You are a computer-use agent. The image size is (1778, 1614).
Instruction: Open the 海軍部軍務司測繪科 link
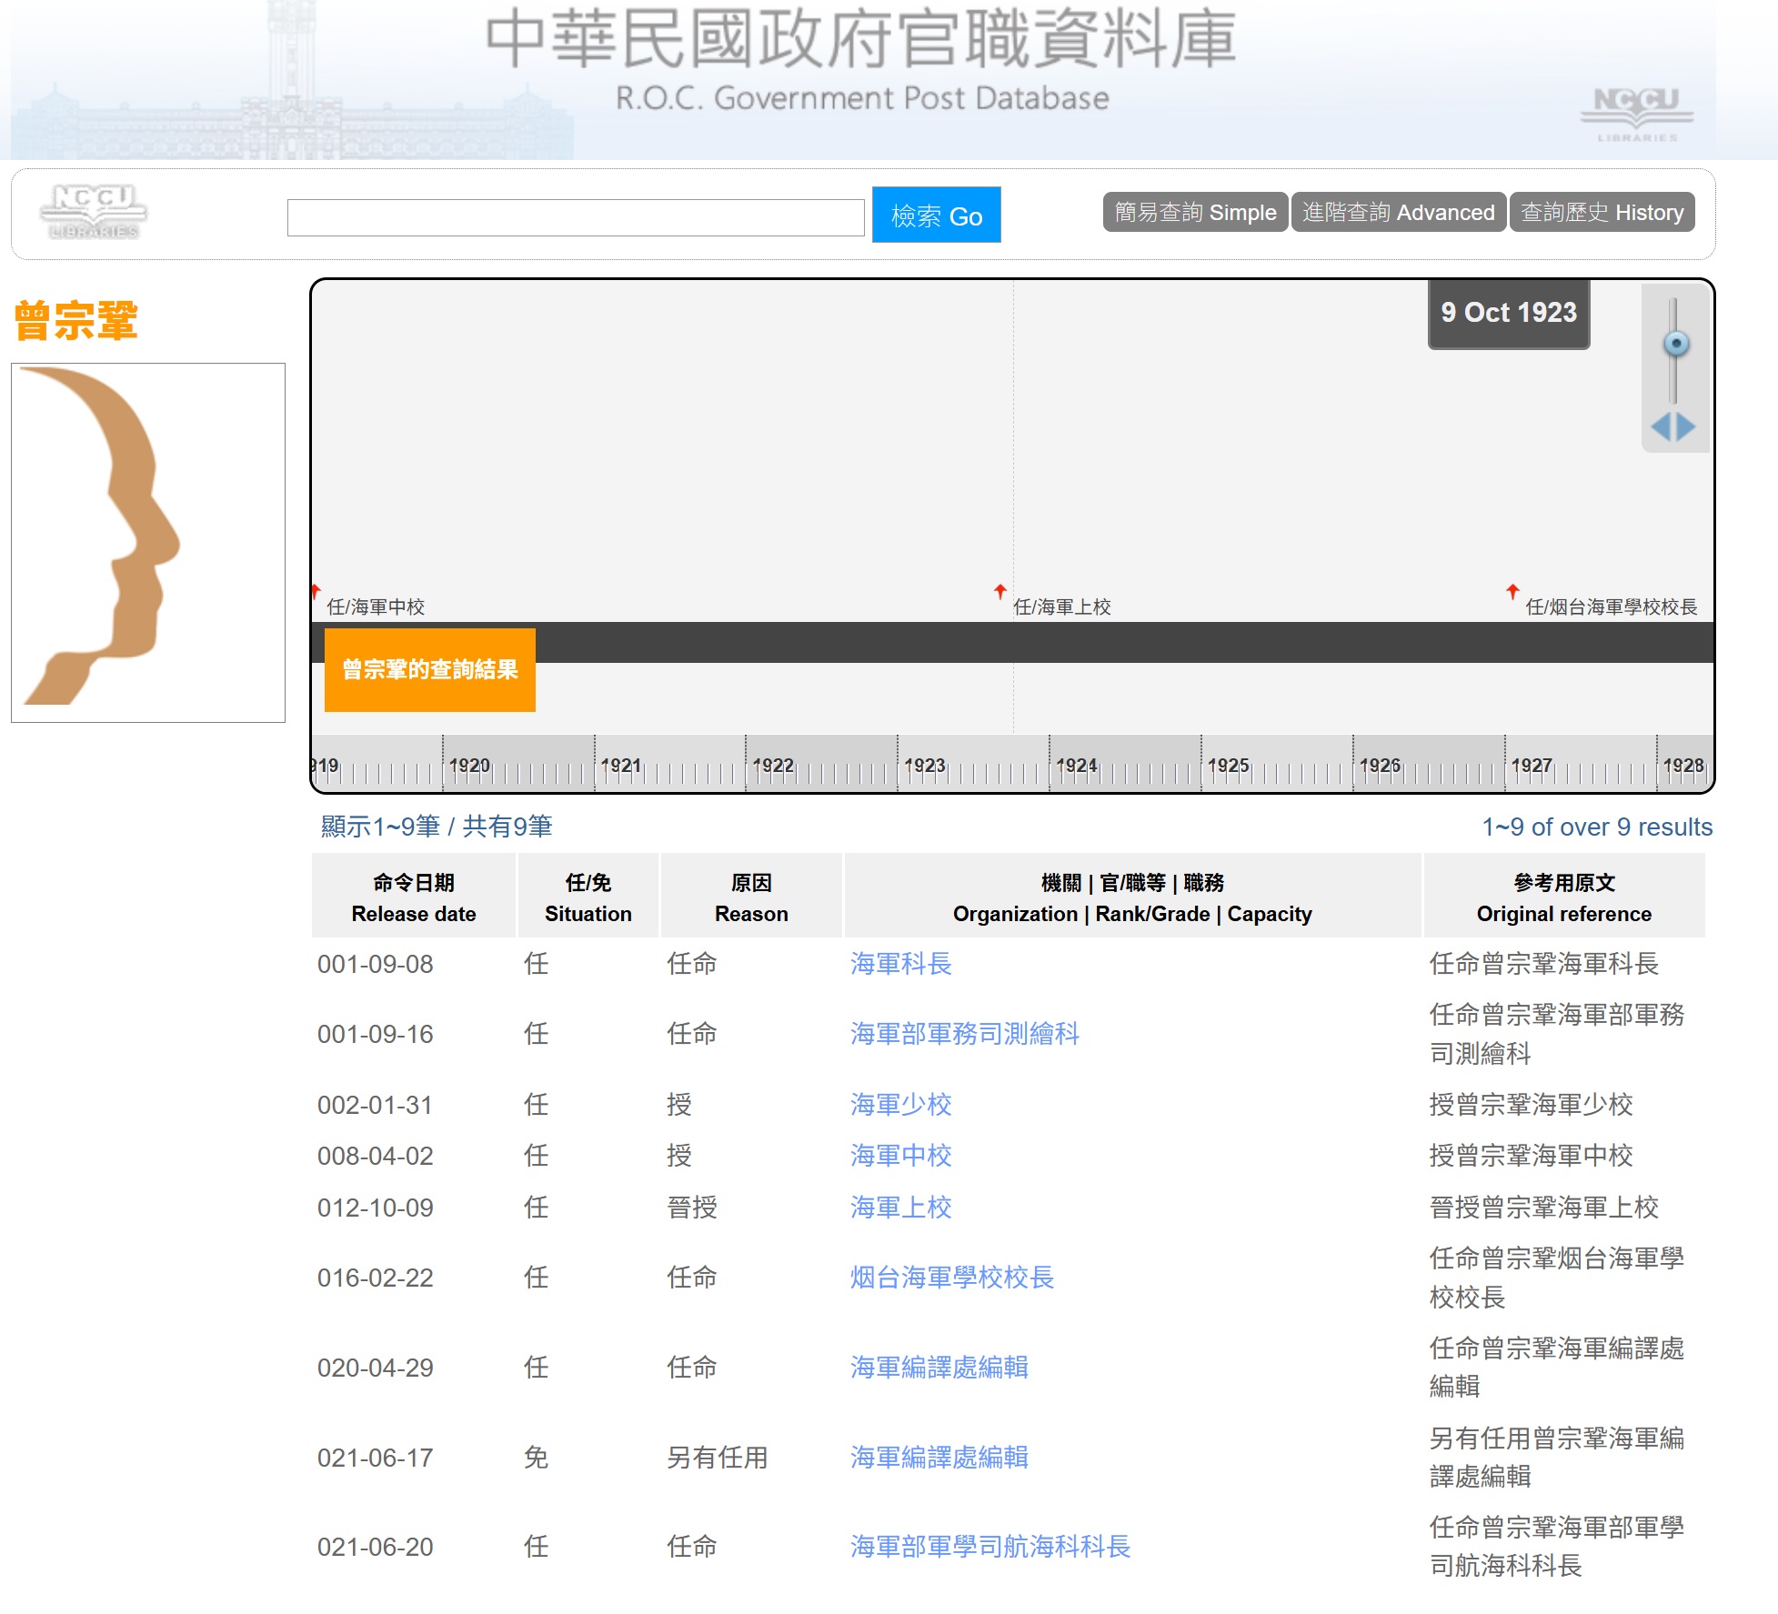pos(964,1034)
